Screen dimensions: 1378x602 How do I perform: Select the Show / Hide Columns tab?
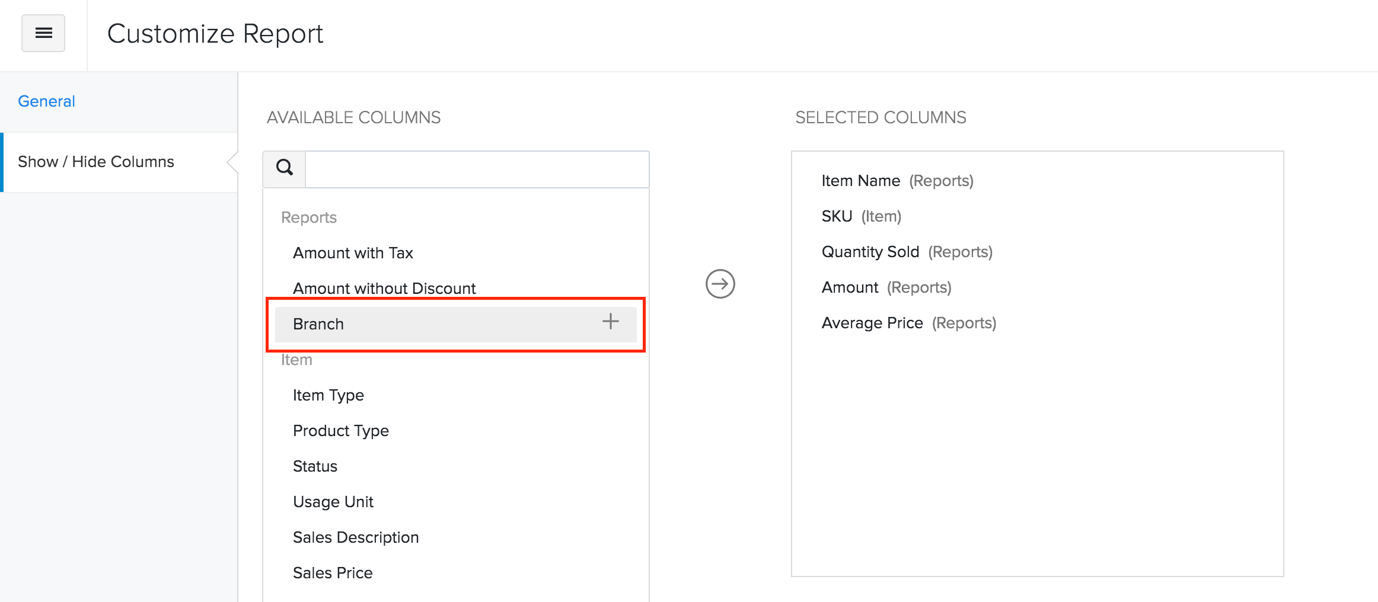coord(96,162)
